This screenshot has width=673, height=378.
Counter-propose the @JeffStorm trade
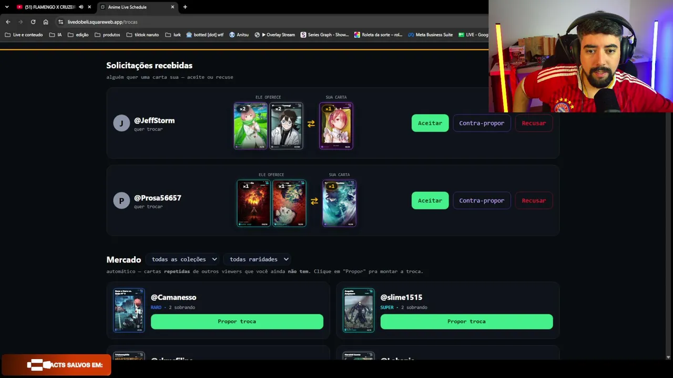point(482,123)
